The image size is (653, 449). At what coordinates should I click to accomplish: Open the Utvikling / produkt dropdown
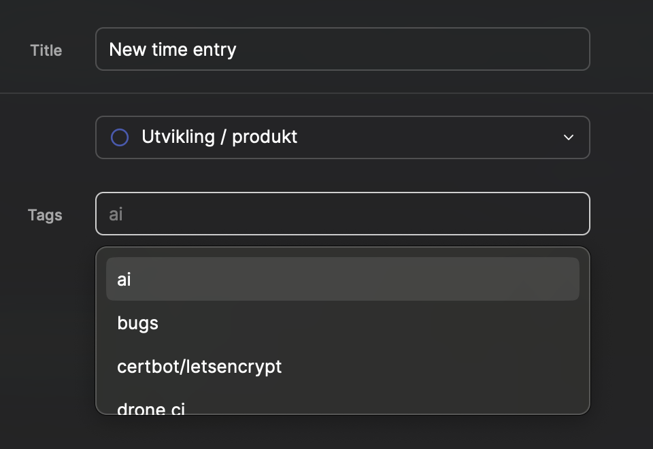click(342, 137)
